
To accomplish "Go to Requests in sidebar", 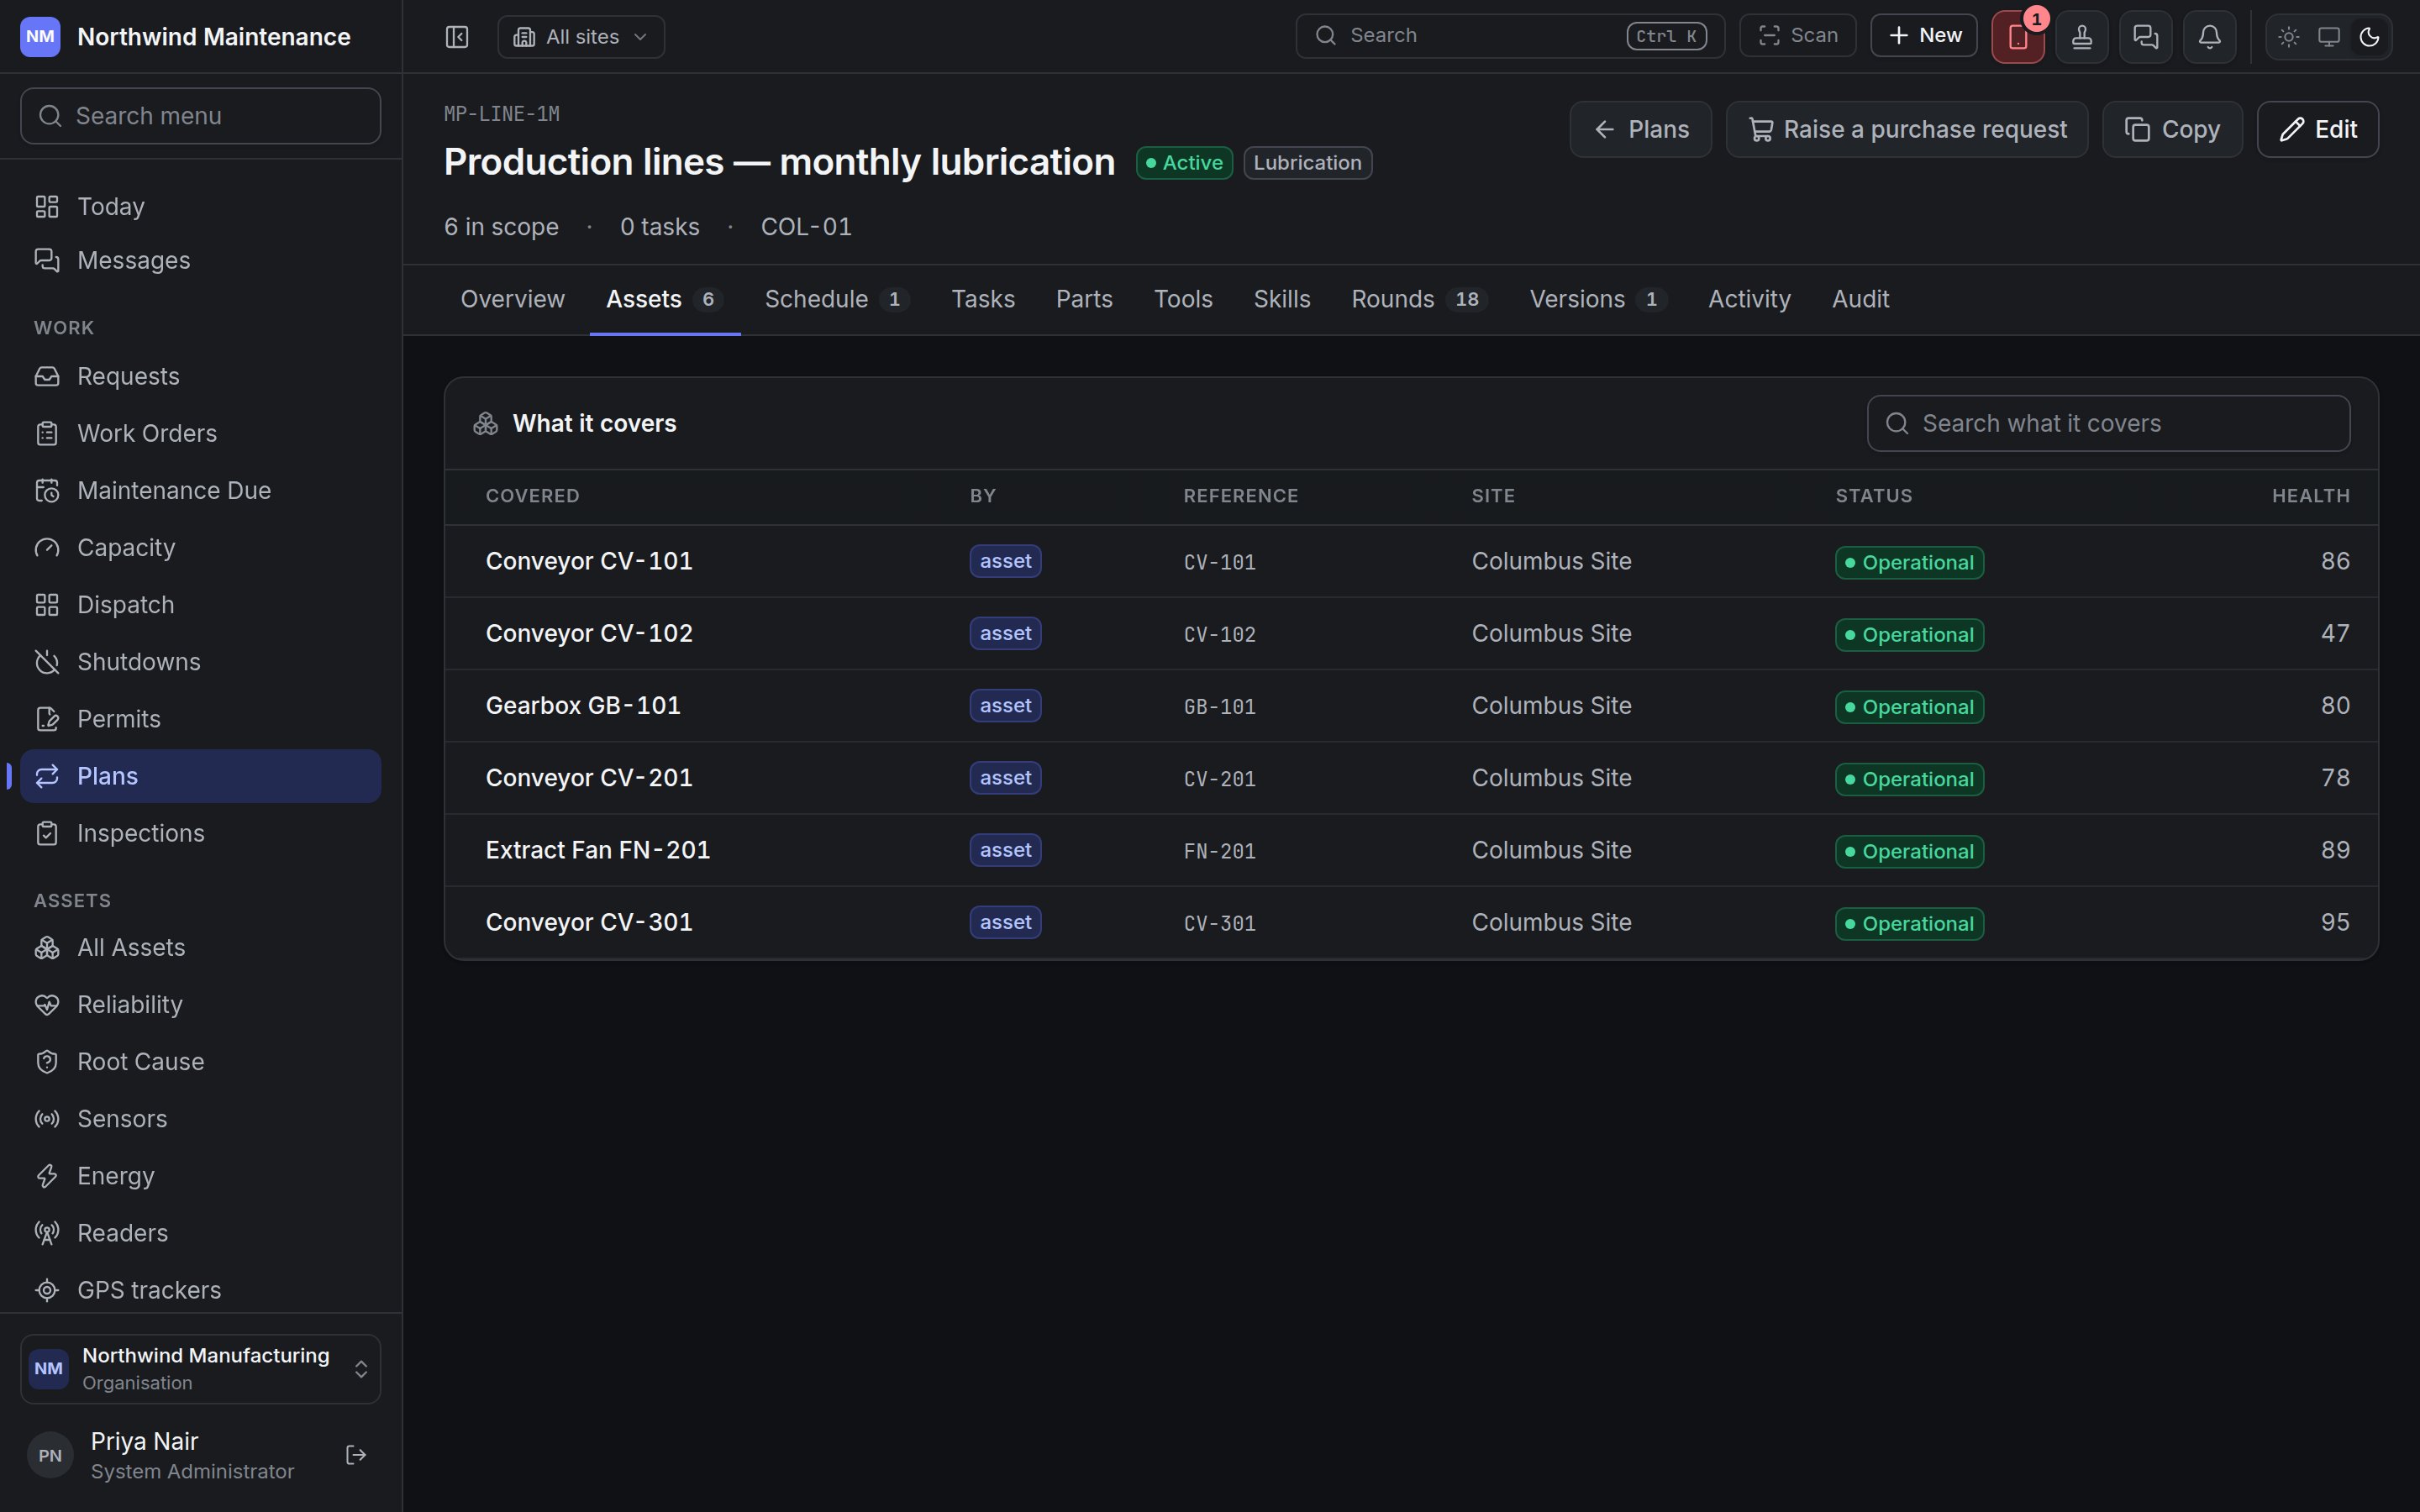I will tap(200, 376).
